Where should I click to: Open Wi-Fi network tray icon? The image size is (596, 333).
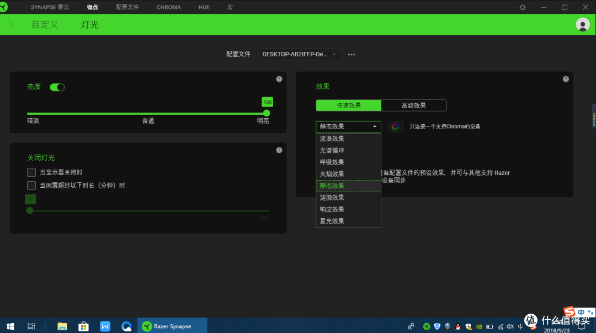[x=501, y=326]
